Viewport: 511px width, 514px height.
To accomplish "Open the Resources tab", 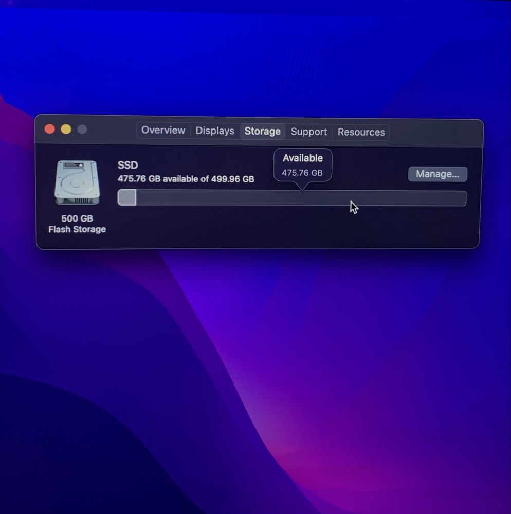I will coord(361,132).
